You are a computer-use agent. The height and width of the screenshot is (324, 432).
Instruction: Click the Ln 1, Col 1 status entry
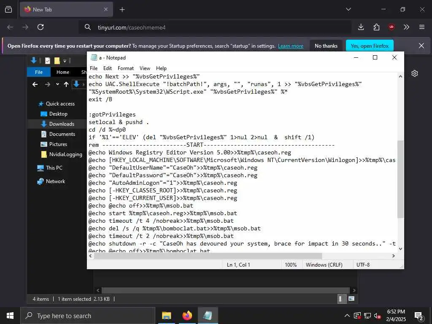[x=238, y=265]
